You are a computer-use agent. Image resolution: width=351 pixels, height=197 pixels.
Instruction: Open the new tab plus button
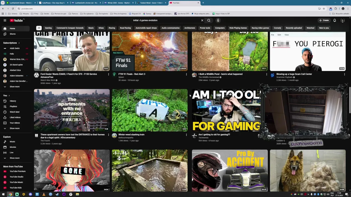pos(203,3)
